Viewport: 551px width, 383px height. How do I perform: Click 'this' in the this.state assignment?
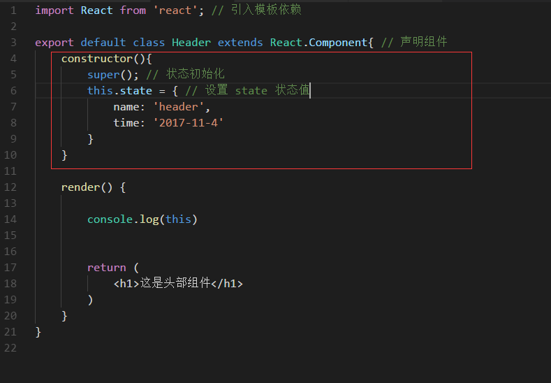click(x=100, y=91)
